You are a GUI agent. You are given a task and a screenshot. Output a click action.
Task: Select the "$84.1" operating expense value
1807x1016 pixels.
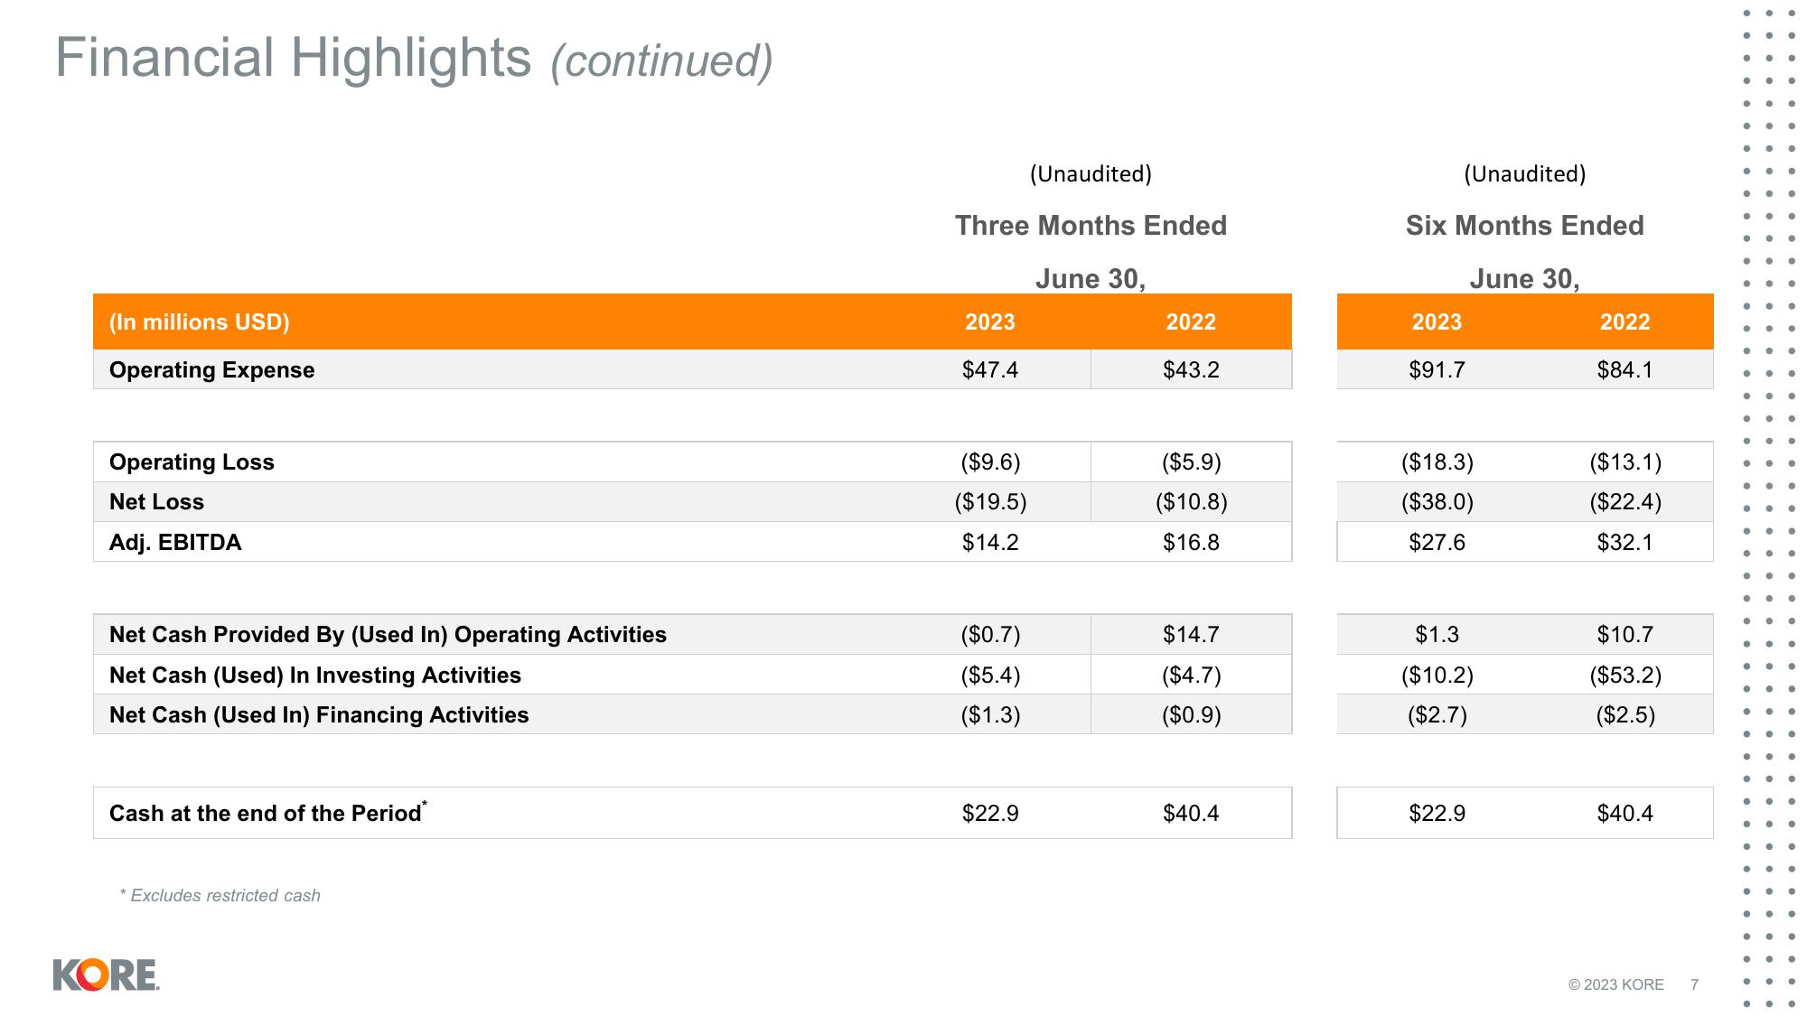click(1624, 370)
